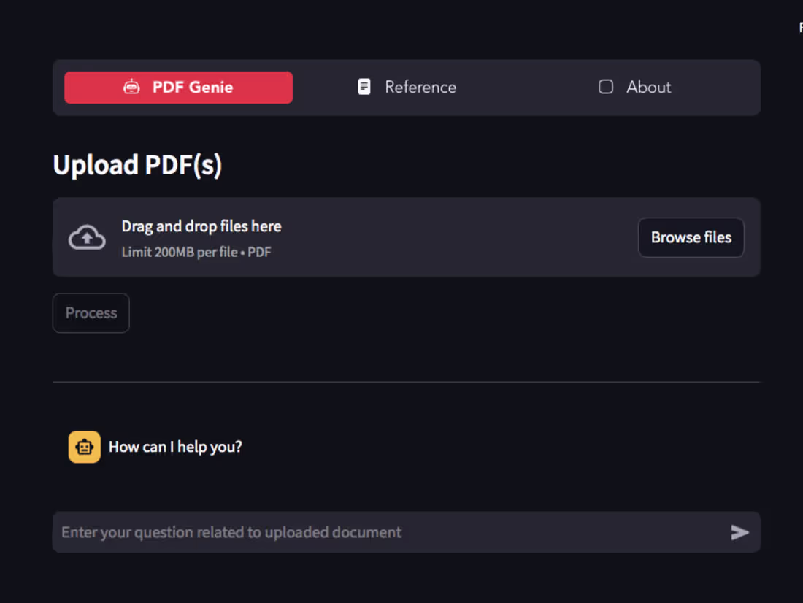The width and height of the screenshot is (803, 603).
Task: Click the 'How can I help you?' greeting message
Action: coord(175,446)
